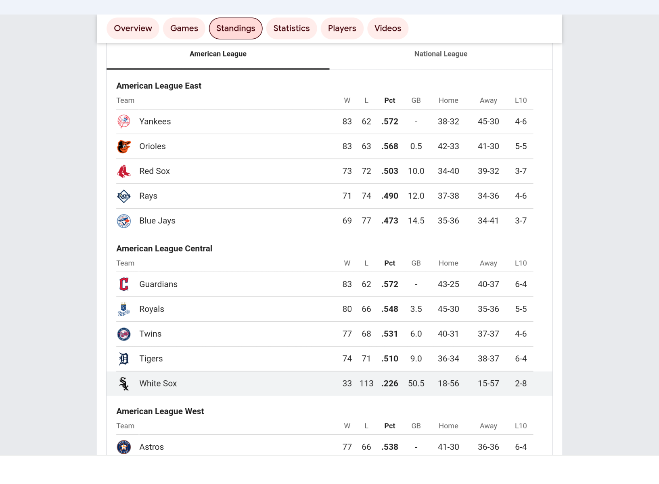
Task: Open the Tigers team name
Action: (x=151, y=359)
